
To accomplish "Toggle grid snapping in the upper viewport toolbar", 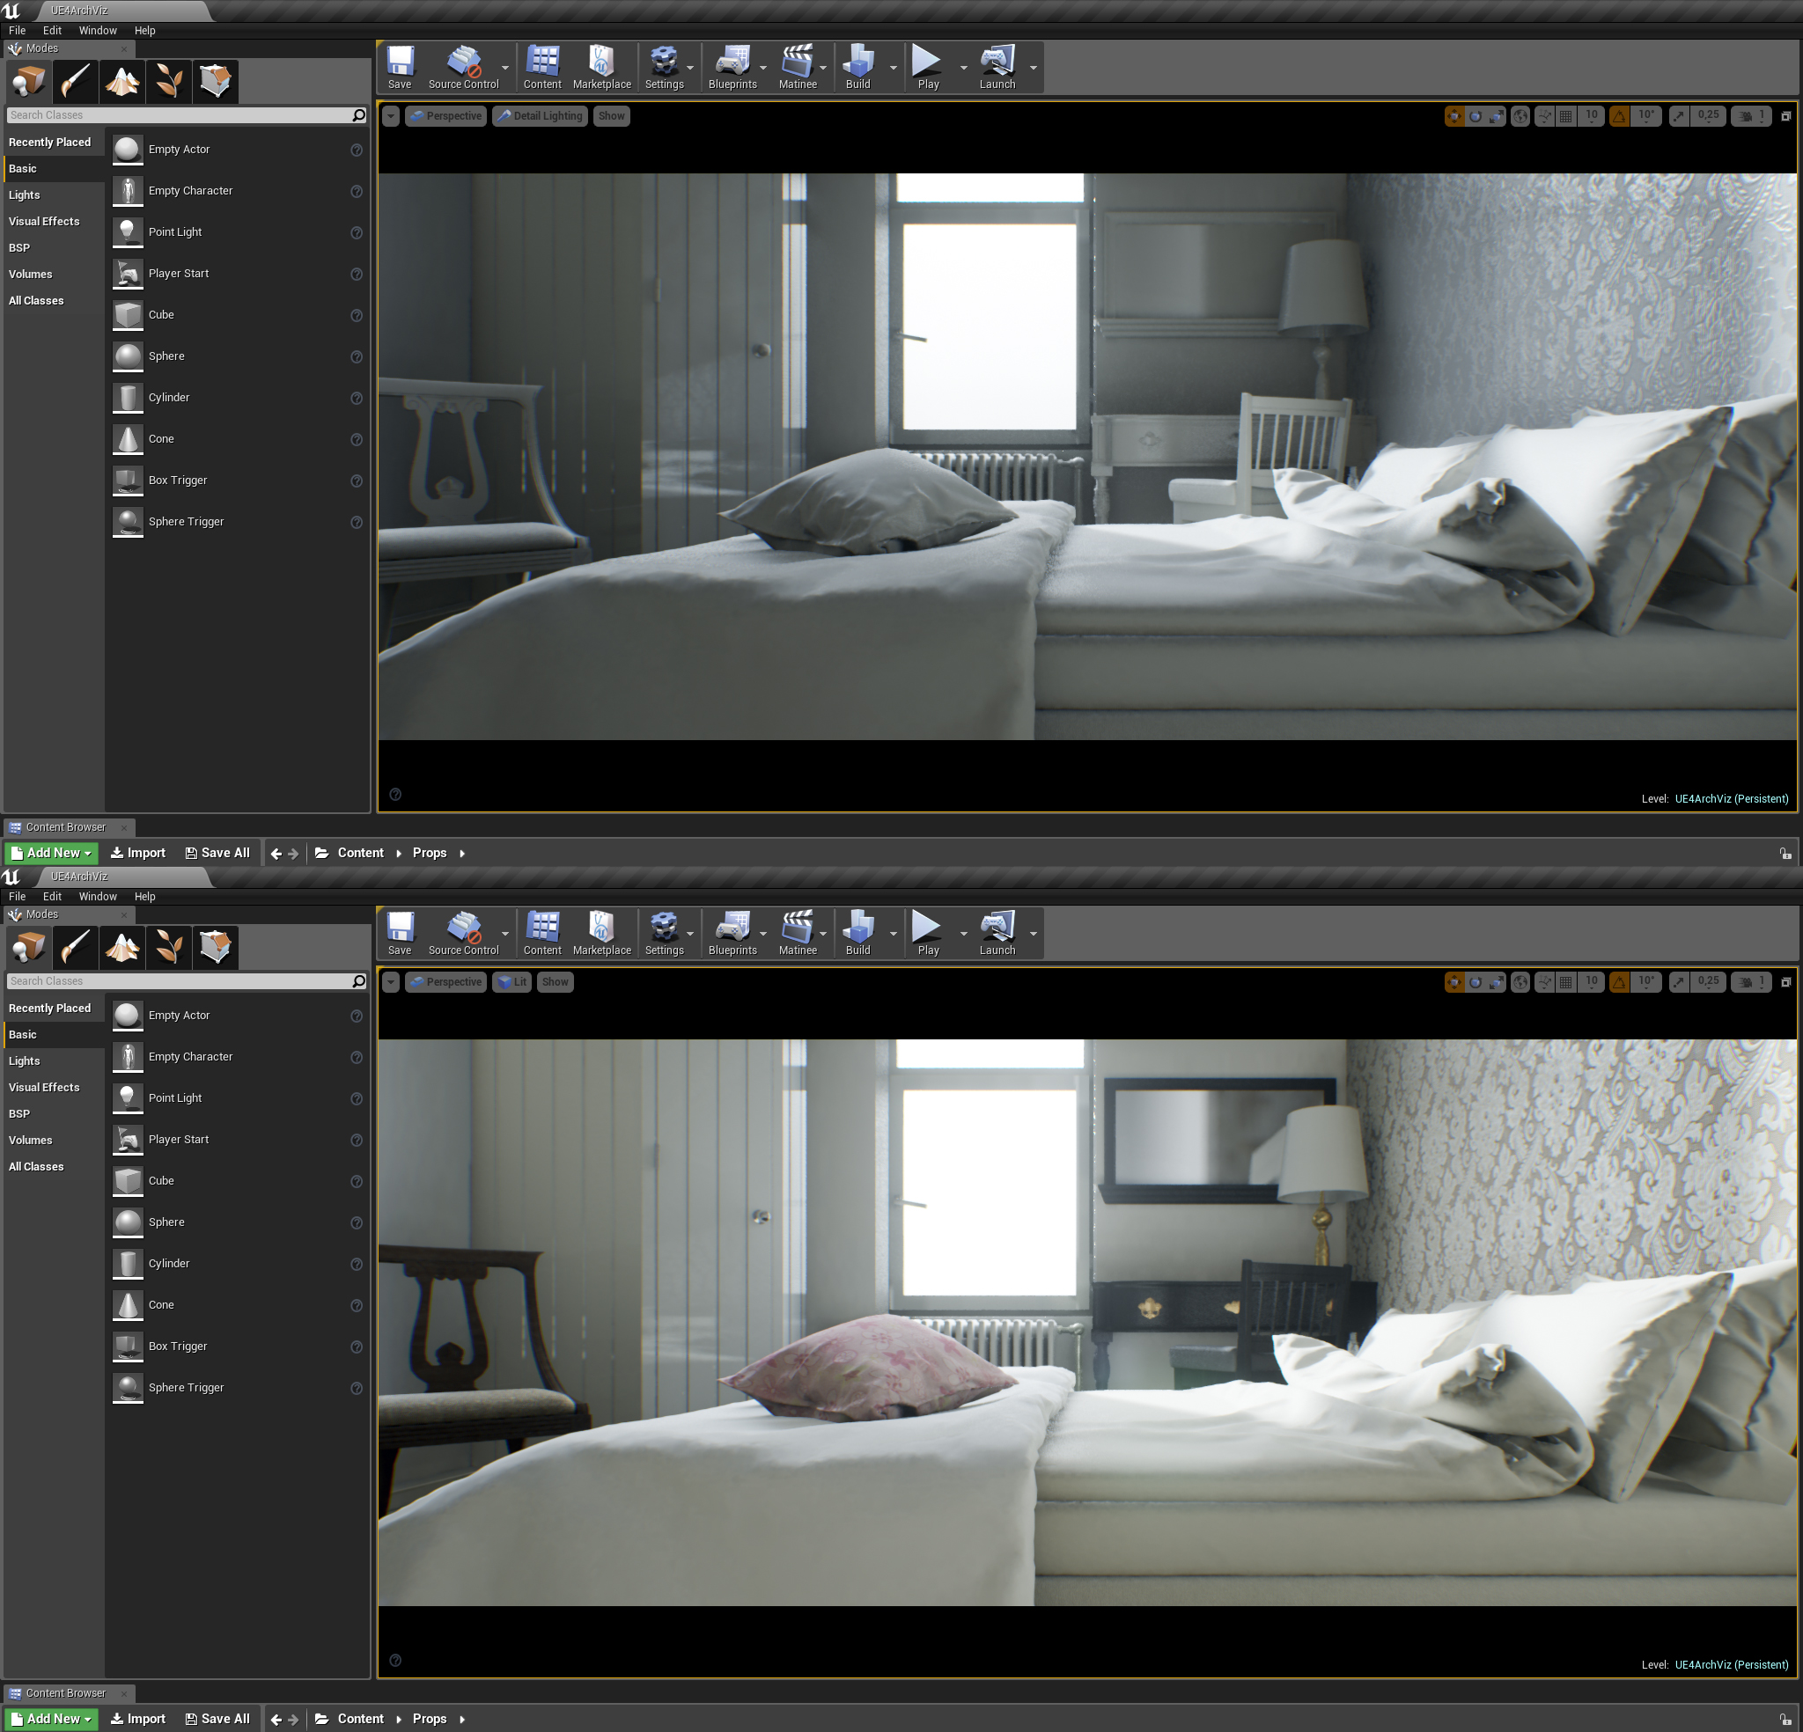I will coord(1565,116).
